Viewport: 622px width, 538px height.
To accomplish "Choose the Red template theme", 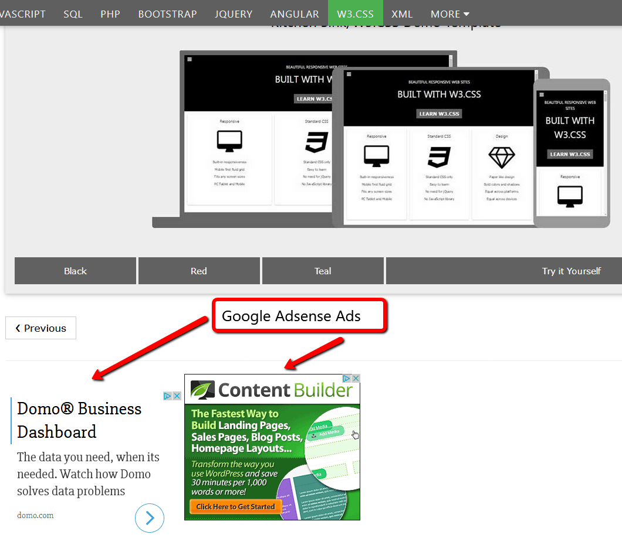I will (199, 271).
